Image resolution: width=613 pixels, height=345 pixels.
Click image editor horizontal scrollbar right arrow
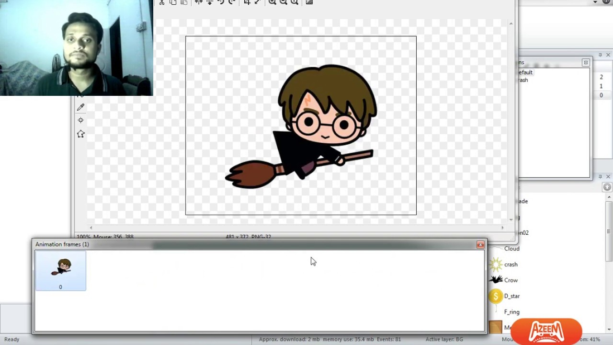click(502, 228)
